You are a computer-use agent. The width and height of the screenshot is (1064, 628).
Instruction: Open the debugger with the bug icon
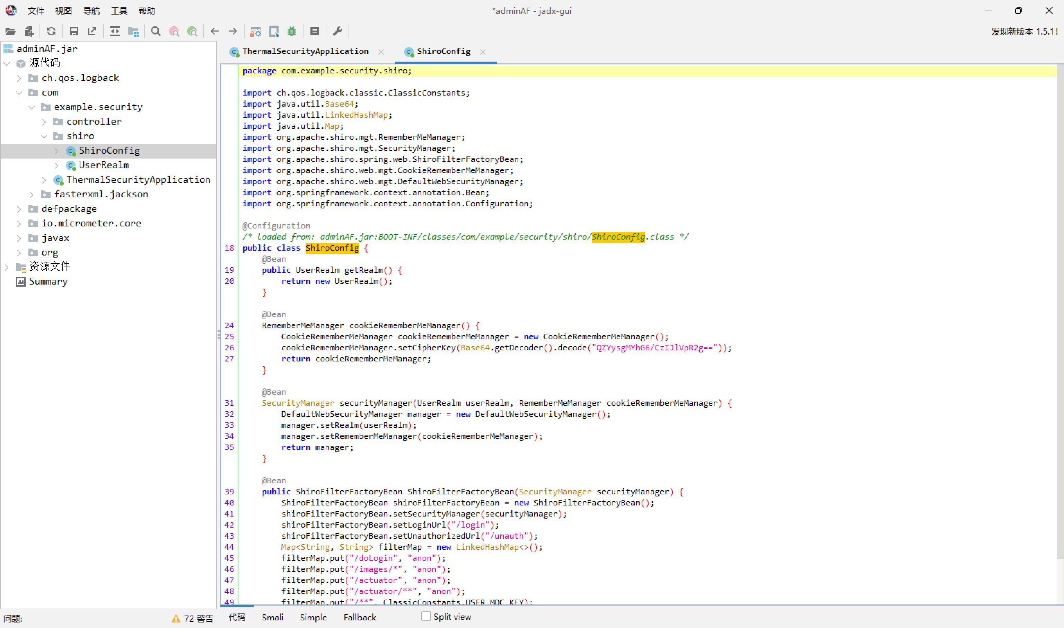(x=292, y=31)
